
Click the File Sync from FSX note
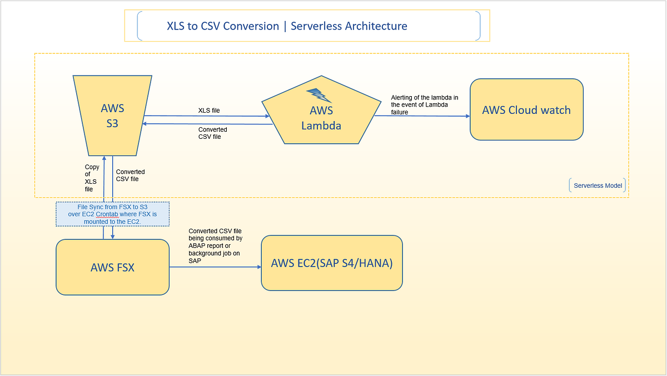tap(112, 214)
